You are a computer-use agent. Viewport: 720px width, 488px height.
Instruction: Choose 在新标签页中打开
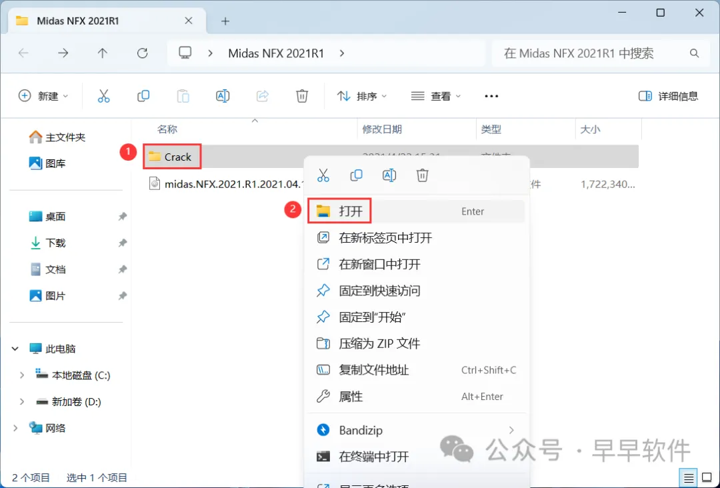[416, 238]
